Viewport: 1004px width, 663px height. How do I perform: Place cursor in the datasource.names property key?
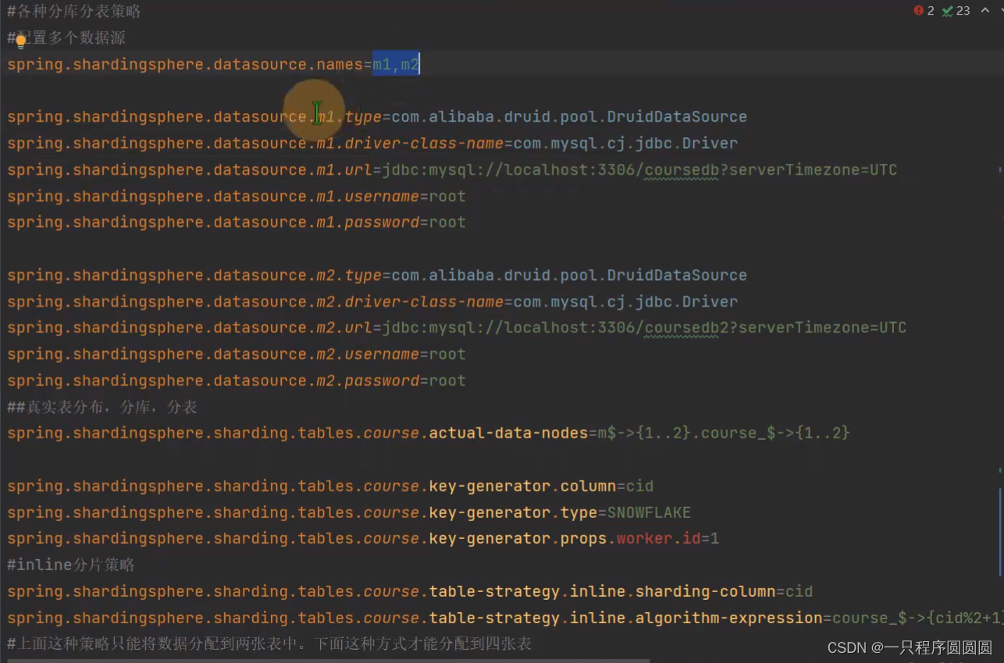pos(185,65)
